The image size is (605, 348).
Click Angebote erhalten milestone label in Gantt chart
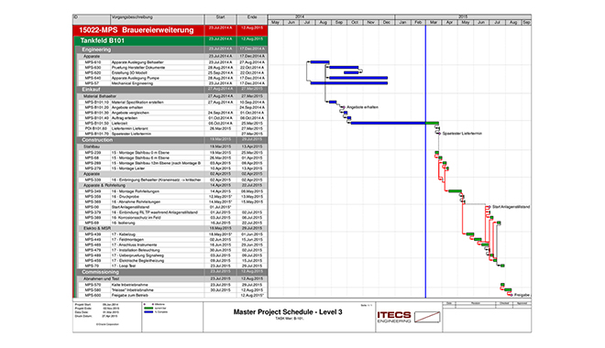click(362, 107)
